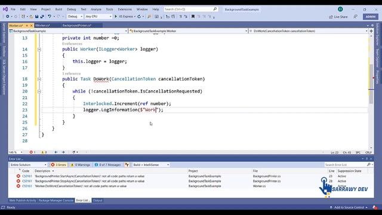Open the account avatar badge
The image size is (382, 215).
click(x=340, y=10)
